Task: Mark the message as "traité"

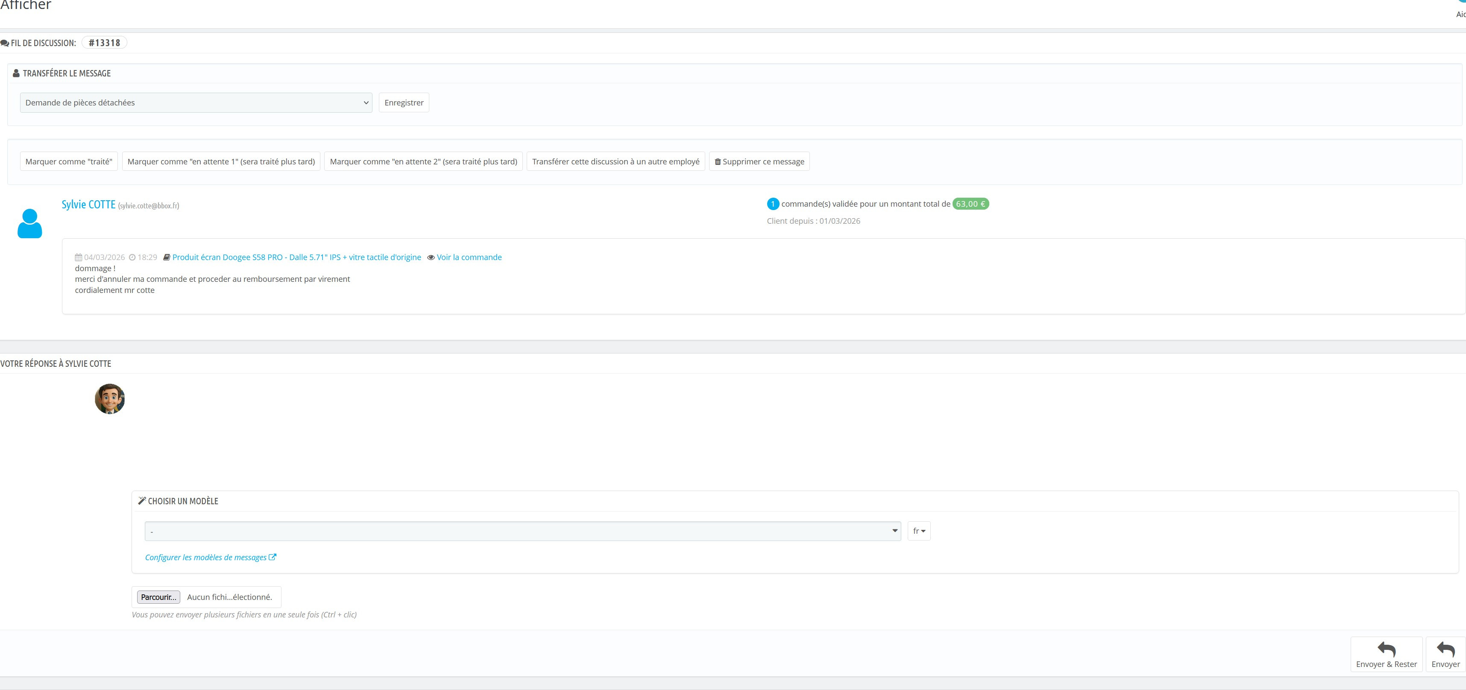Action: [69, 161]
